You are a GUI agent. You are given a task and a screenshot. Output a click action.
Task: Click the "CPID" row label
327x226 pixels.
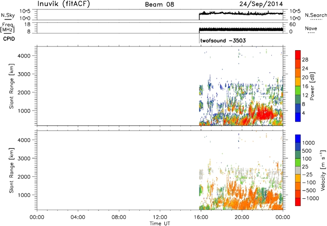pos(9,39)
